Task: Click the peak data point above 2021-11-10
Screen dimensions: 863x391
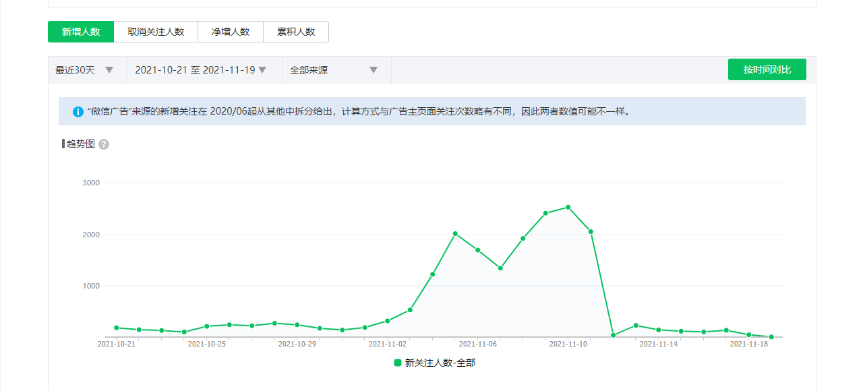Action: tap(568, 207)
